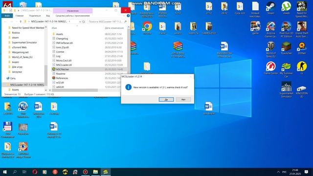Open the My Summer Car shortcut

286,70
